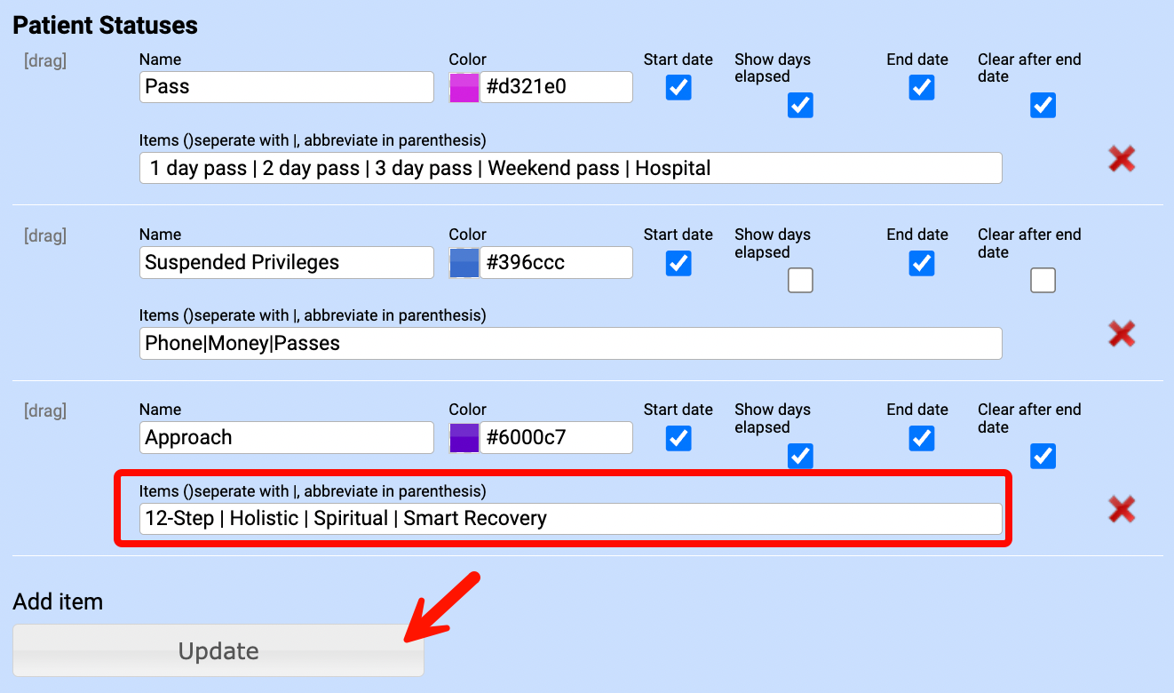Click the #396ccc color hex field
This screenshot has width=1174, height=693.
point(556,263)
